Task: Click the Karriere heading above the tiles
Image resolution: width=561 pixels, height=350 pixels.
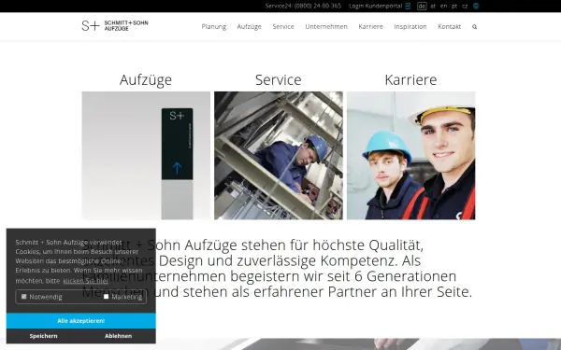Action: point(410,79)
